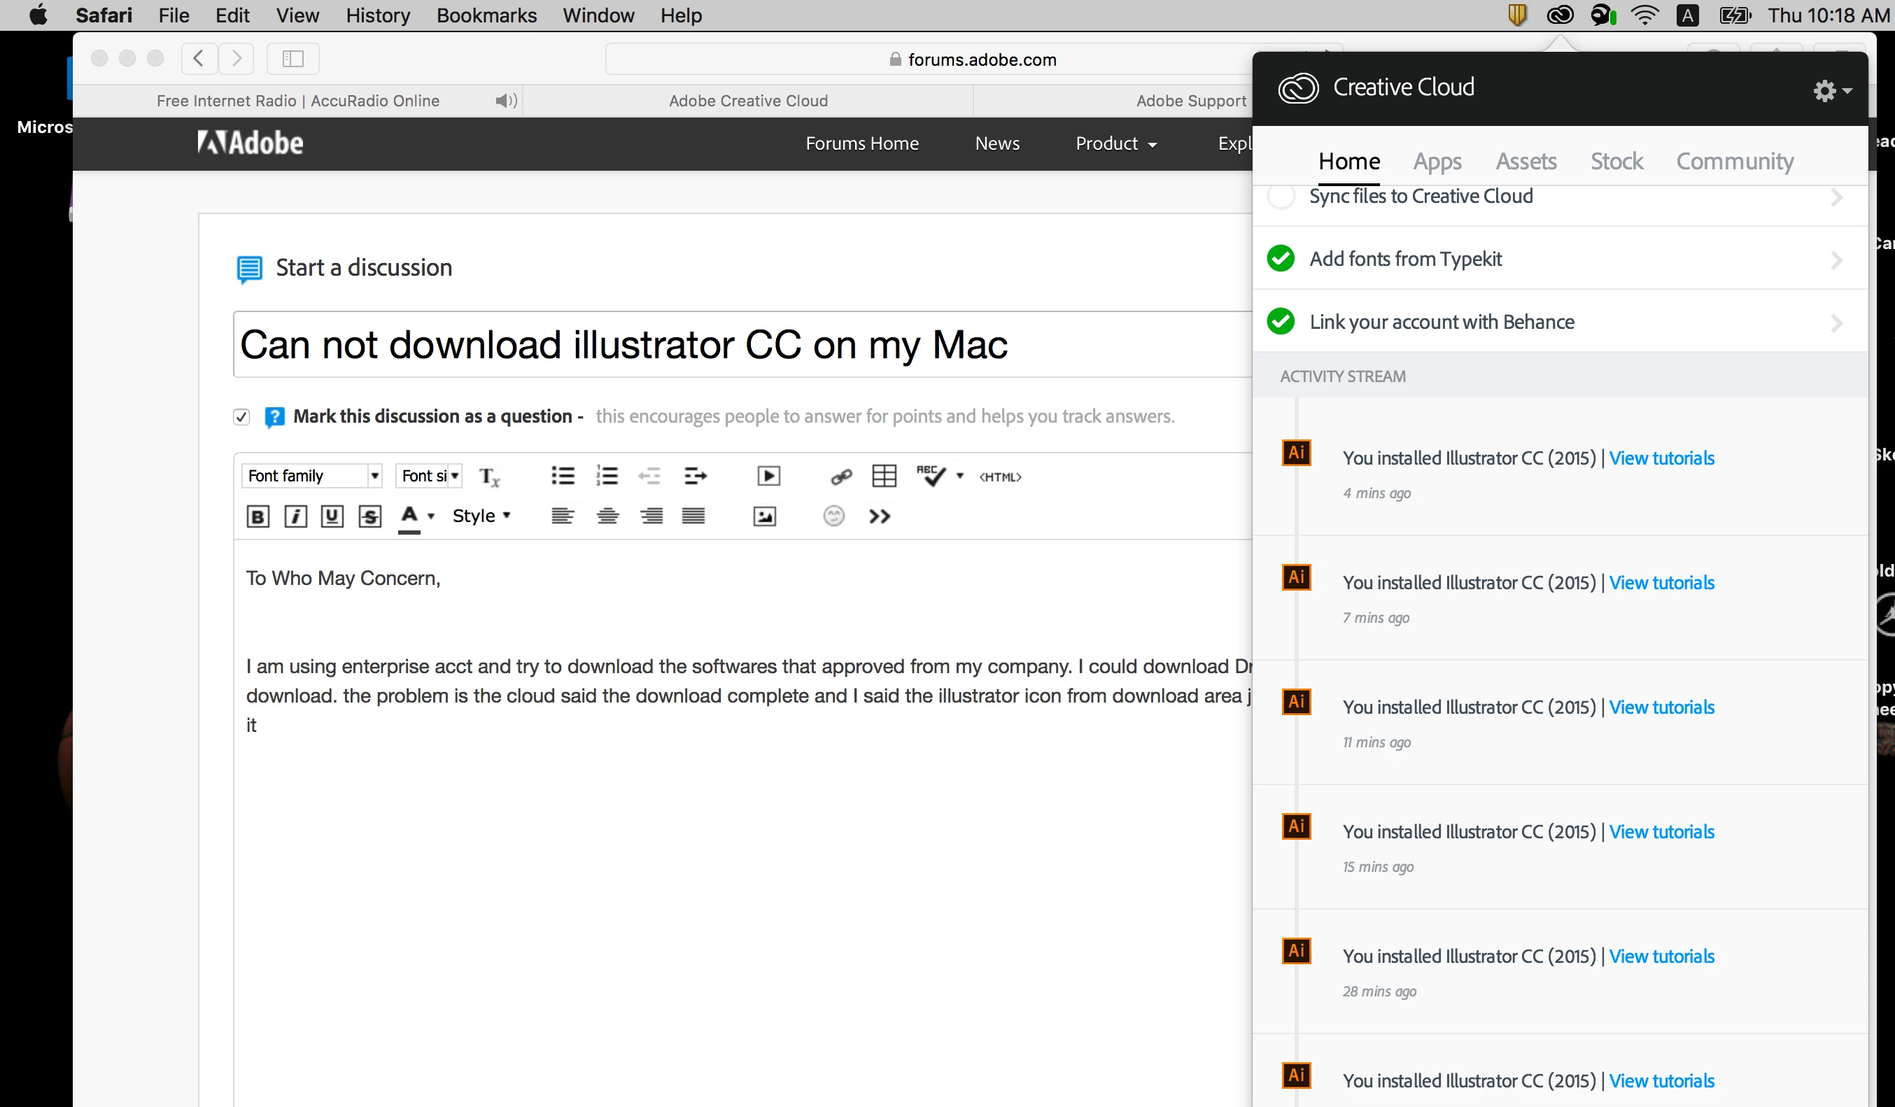Open the News link in Adobe nav

[x=997, y=143]
